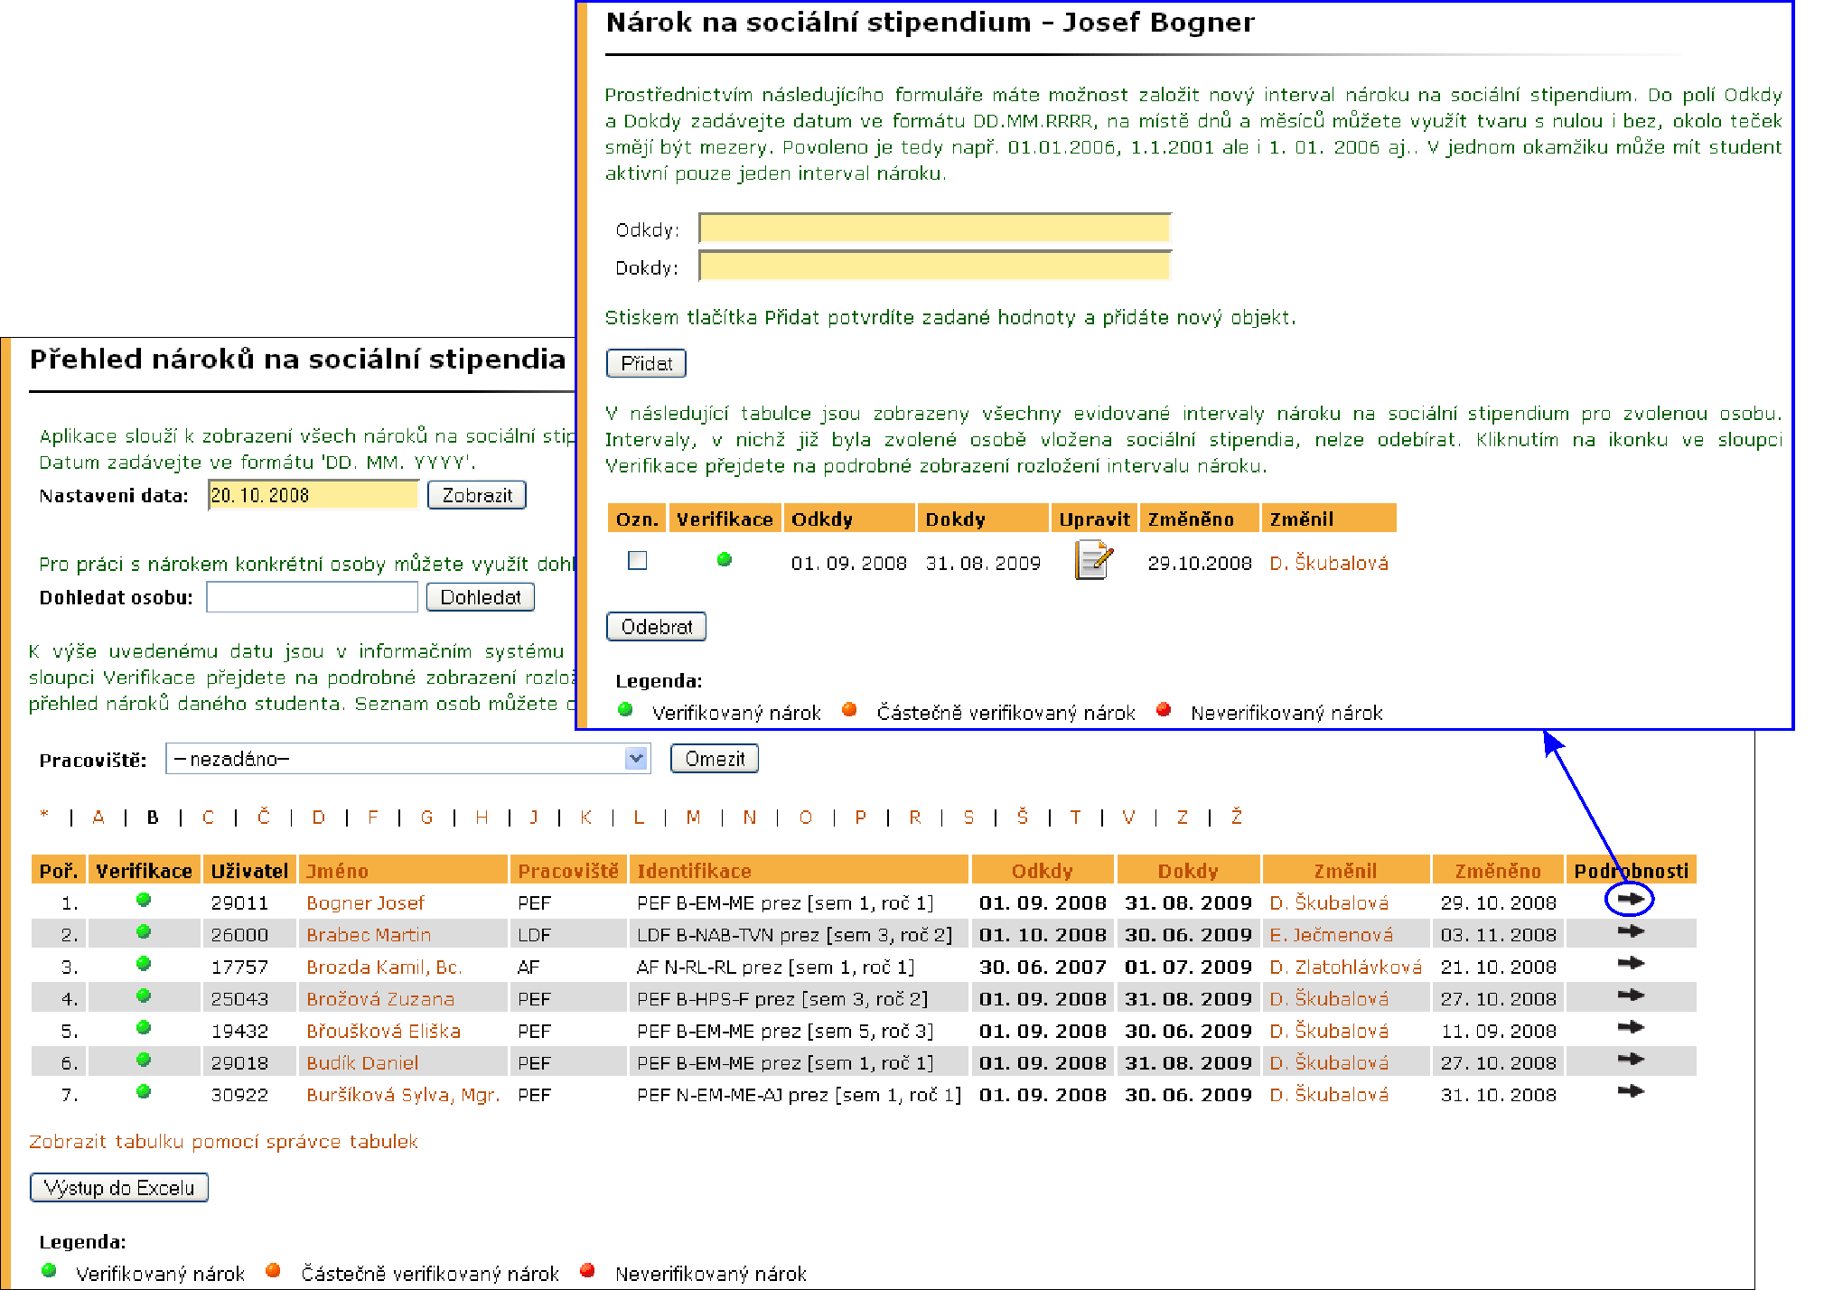
Task: Open the Bogner Josef name link
Action: [365, 902]
